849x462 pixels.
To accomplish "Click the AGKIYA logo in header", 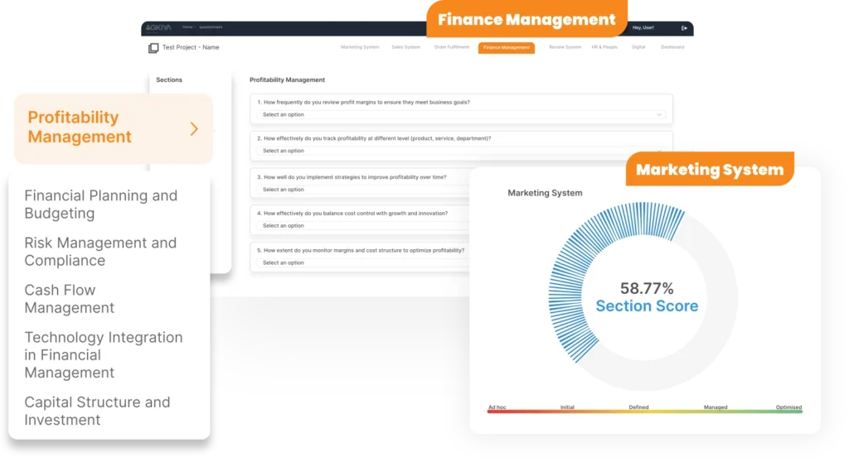I will point(159,27).
